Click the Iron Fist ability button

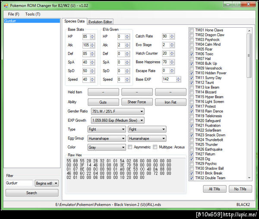pyautogui.click(x=171, y=102)
